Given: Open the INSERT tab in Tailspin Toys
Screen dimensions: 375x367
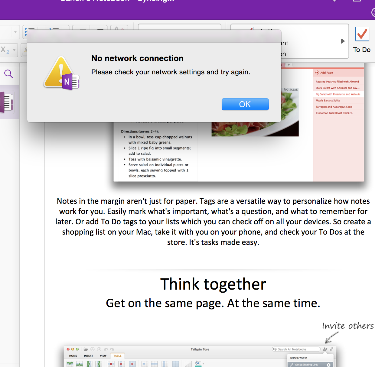Looking at the screenshot, I should click(x=89, y=356).
